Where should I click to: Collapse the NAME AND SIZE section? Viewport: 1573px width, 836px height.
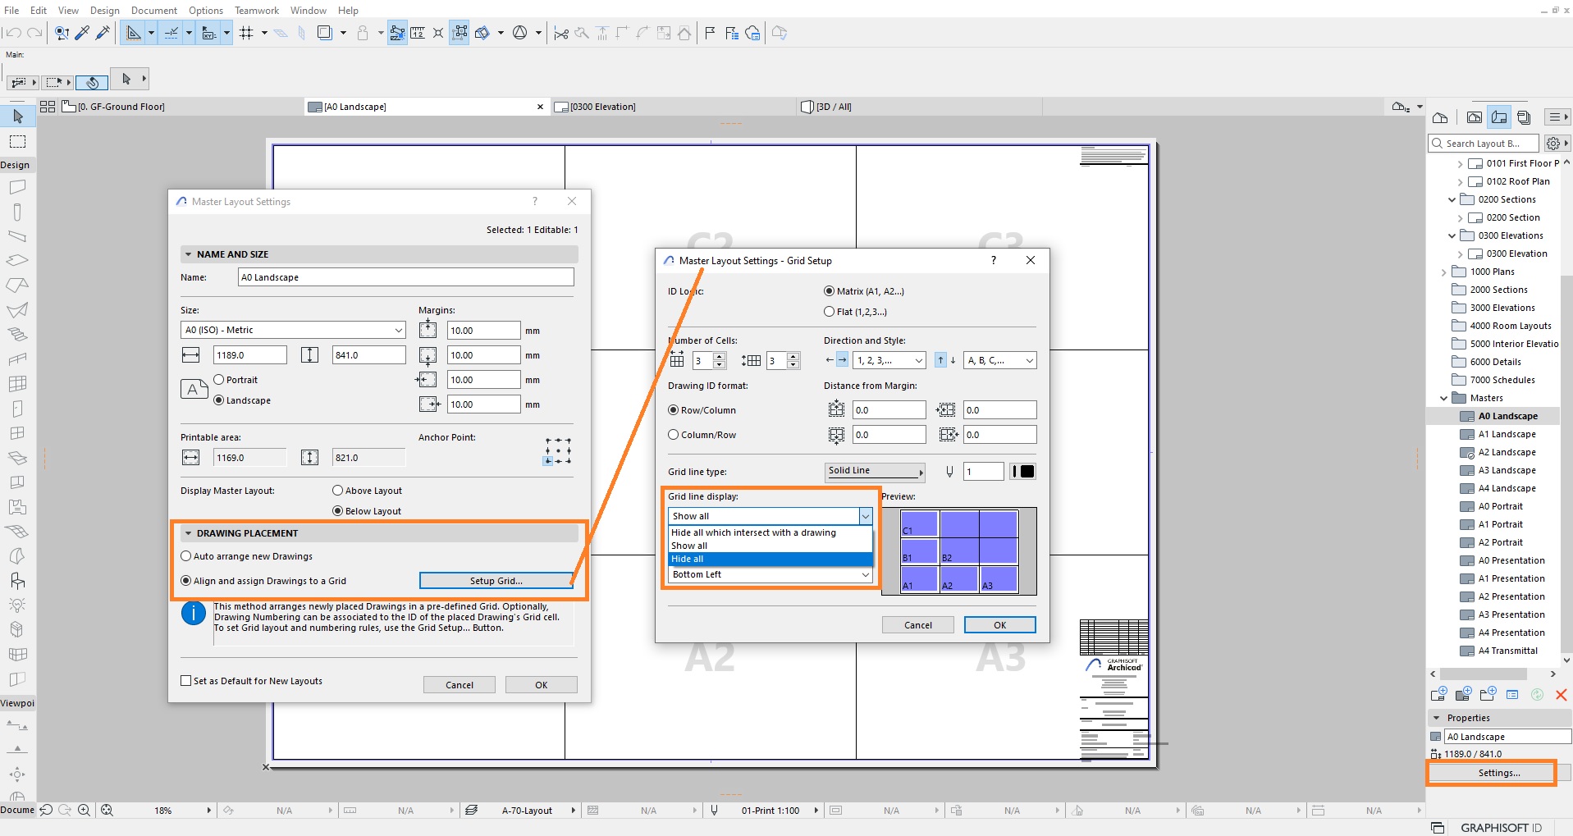coord(189,254)
